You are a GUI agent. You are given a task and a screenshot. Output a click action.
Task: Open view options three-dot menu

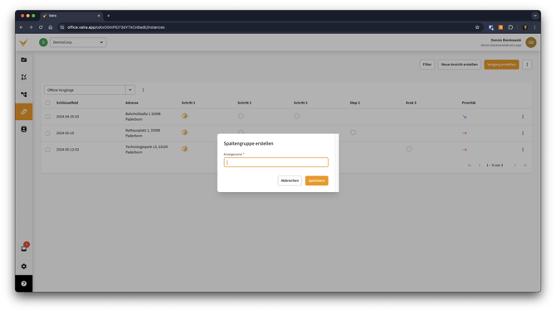tap(144, 90)
